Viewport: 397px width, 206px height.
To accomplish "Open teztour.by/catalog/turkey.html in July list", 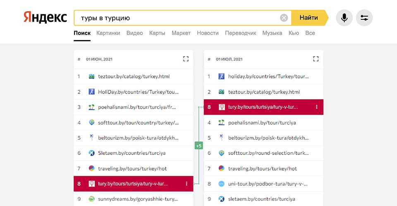I will [x=264, y=92].
